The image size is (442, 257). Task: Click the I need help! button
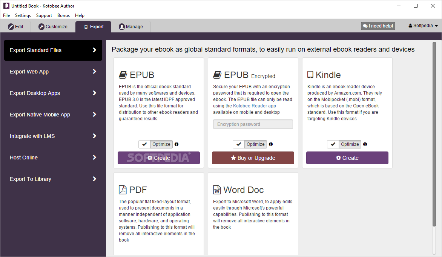pos(378,26)
